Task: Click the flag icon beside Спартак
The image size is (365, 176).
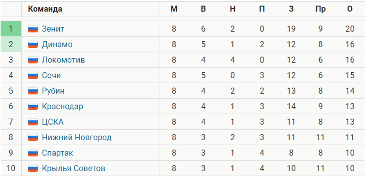Action: 33,153
